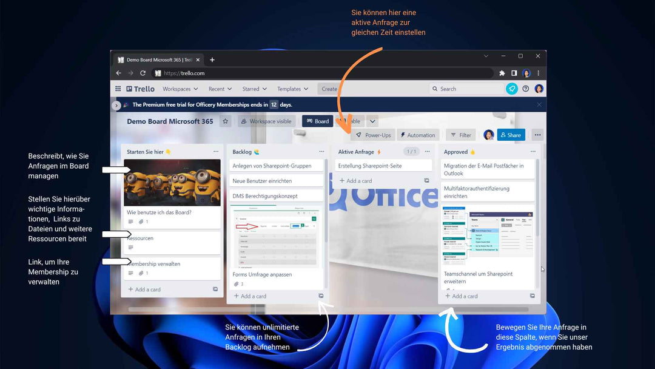
Task: Open the Trello help information icon
Action: coord(525,89)
